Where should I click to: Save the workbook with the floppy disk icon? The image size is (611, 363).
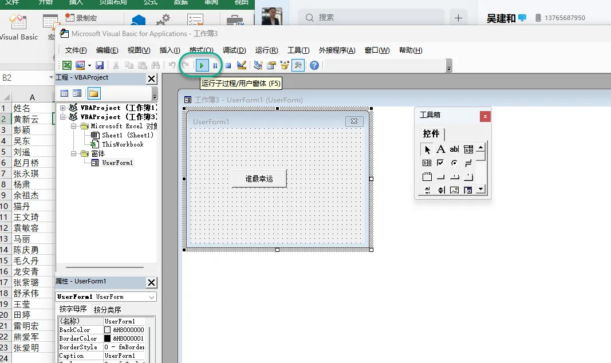[x=100, y=65]
